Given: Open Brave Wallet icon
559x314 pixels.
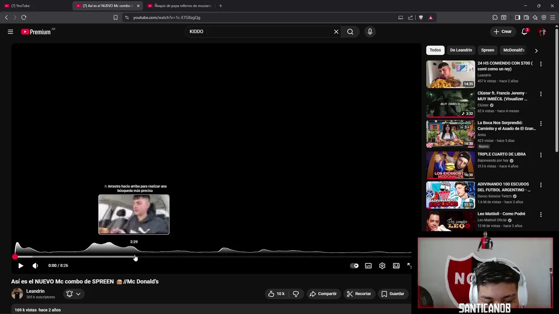Looking at the screenshot, I should tap(526, 17).
